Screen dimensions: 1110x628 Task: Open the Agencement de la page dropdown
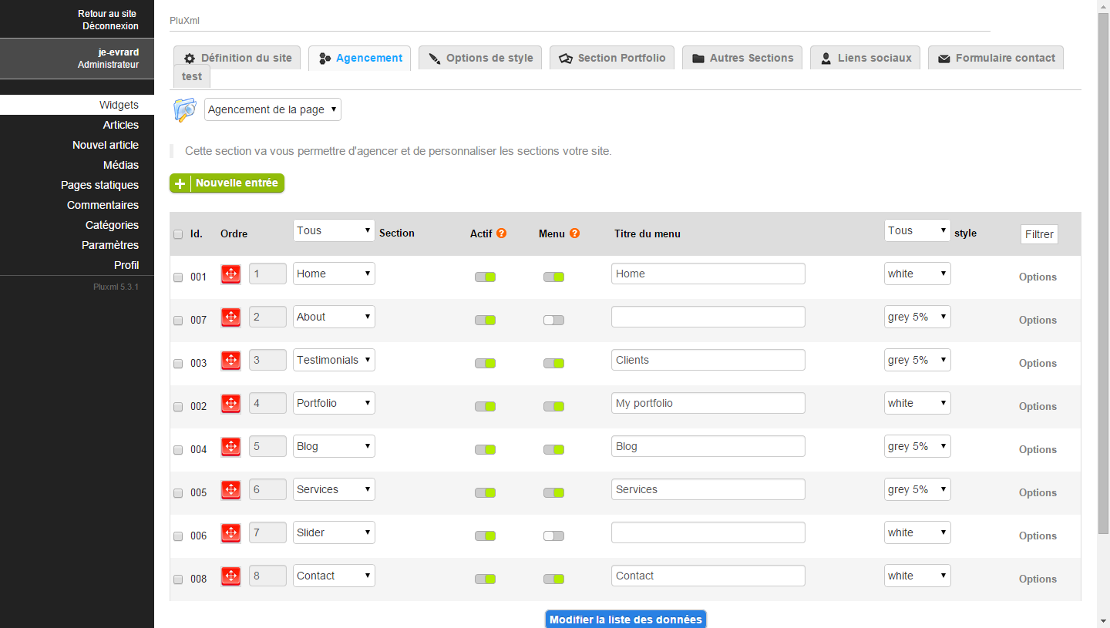(273, 110)
